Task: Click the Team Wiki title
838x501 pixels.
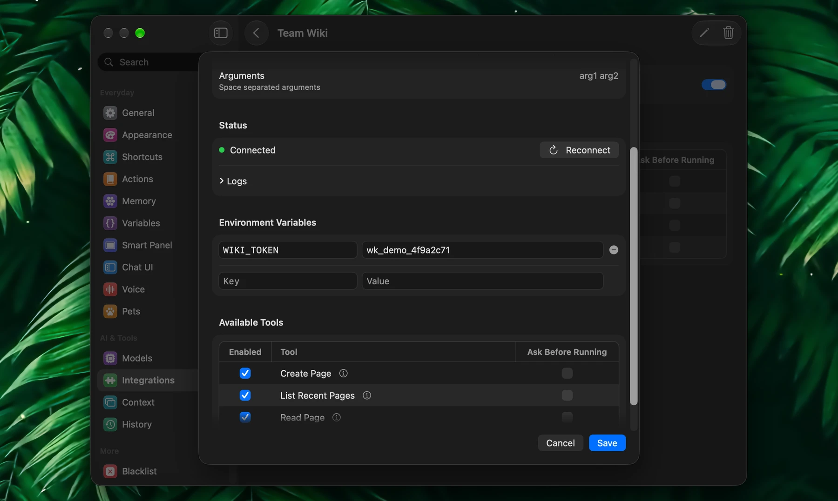Action: tap(303, 33)
